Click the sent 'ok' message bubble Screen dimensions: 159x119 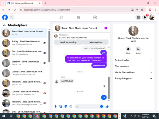(104, 97)
